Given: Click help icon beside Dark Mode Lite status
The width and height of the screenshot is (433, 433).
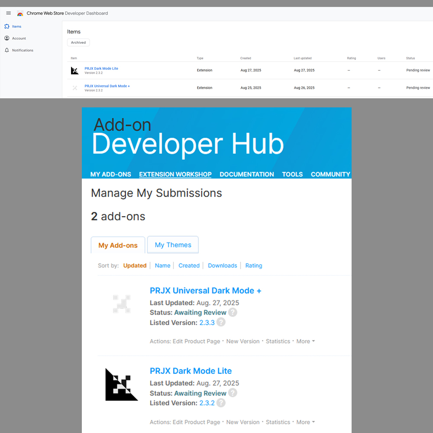Looking at the screenshot, I should [x=233, y=393].
